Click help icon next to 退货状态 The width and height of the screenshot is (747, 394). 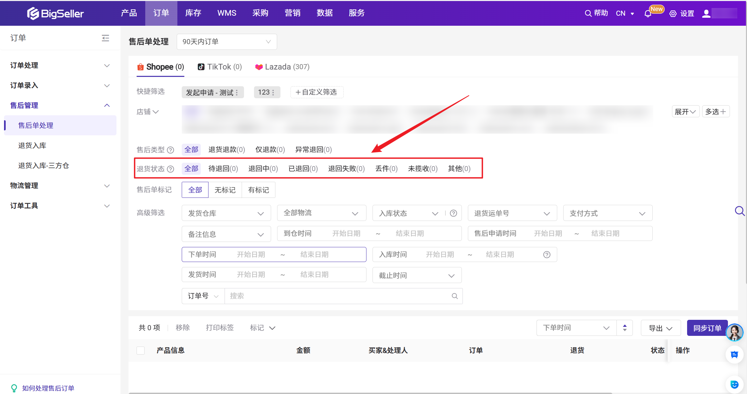(170, 169)
